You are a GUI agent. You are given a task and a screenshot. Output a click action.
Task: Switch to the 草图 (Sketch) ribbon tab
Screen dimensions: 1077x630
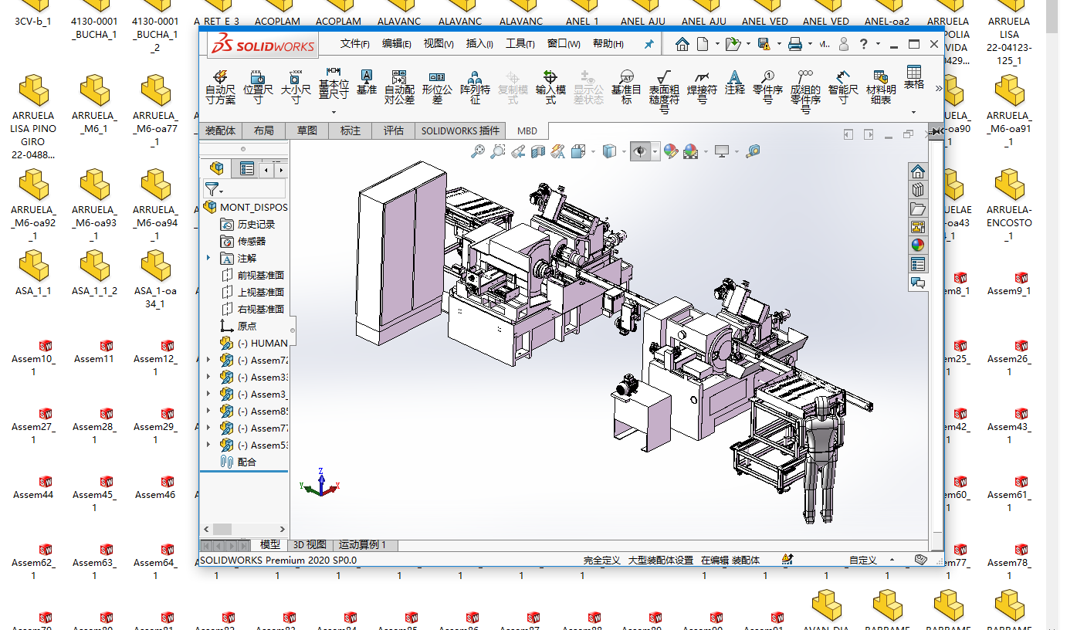(x=307, y=130)
